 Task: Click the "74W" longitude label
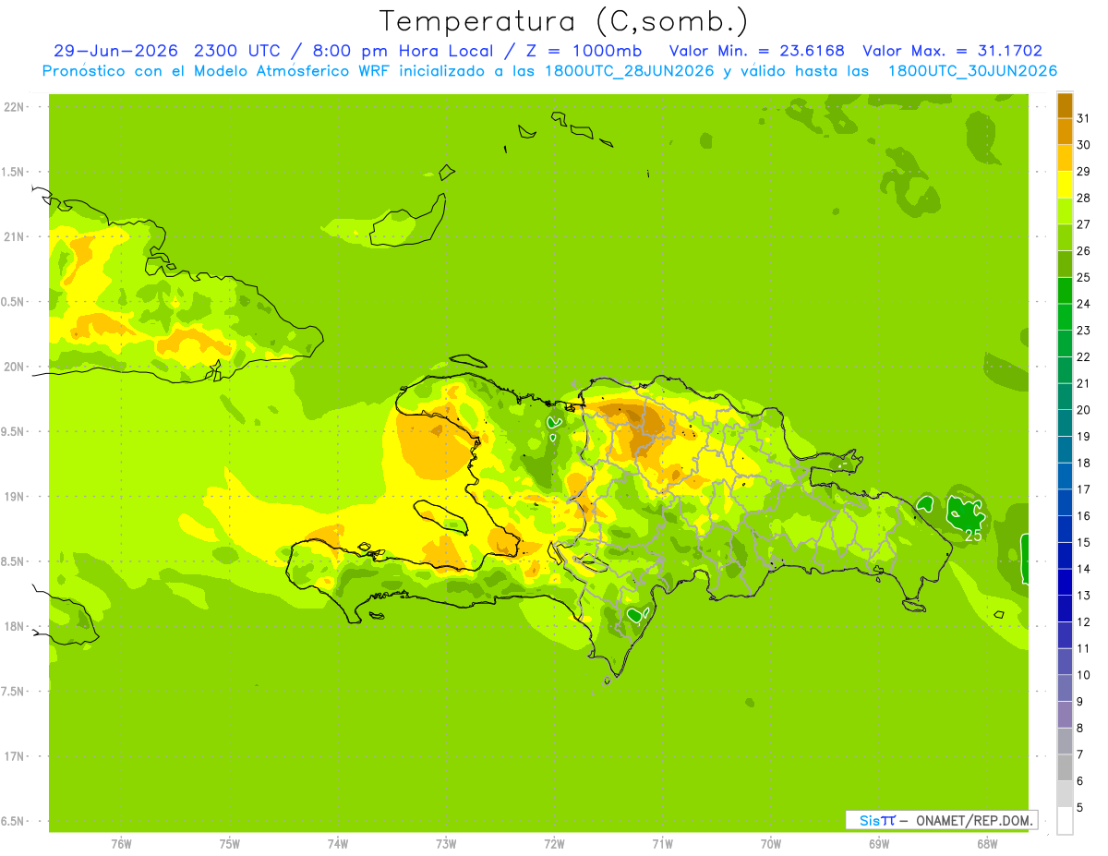point(338,844)
